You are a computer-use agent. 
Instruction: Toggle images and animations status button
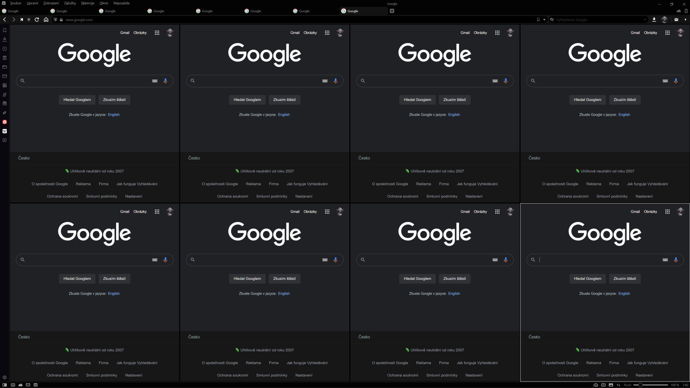611,385
